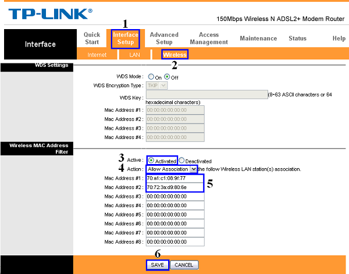Select the Internet submenu

97,55
